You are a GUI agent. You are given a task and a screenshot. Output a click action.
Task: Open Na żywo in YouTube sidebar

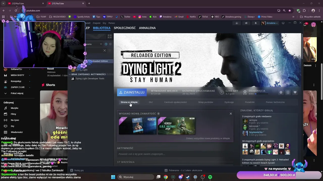[x=15, y=120]
